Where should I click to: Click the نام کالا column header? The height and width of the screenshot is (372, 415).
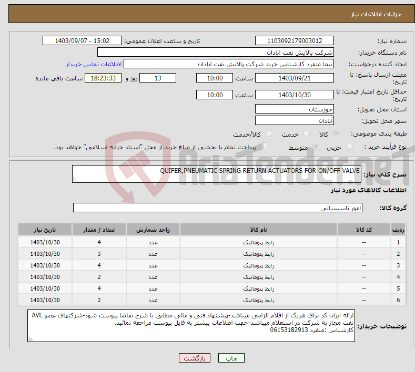tap(258, 230)
